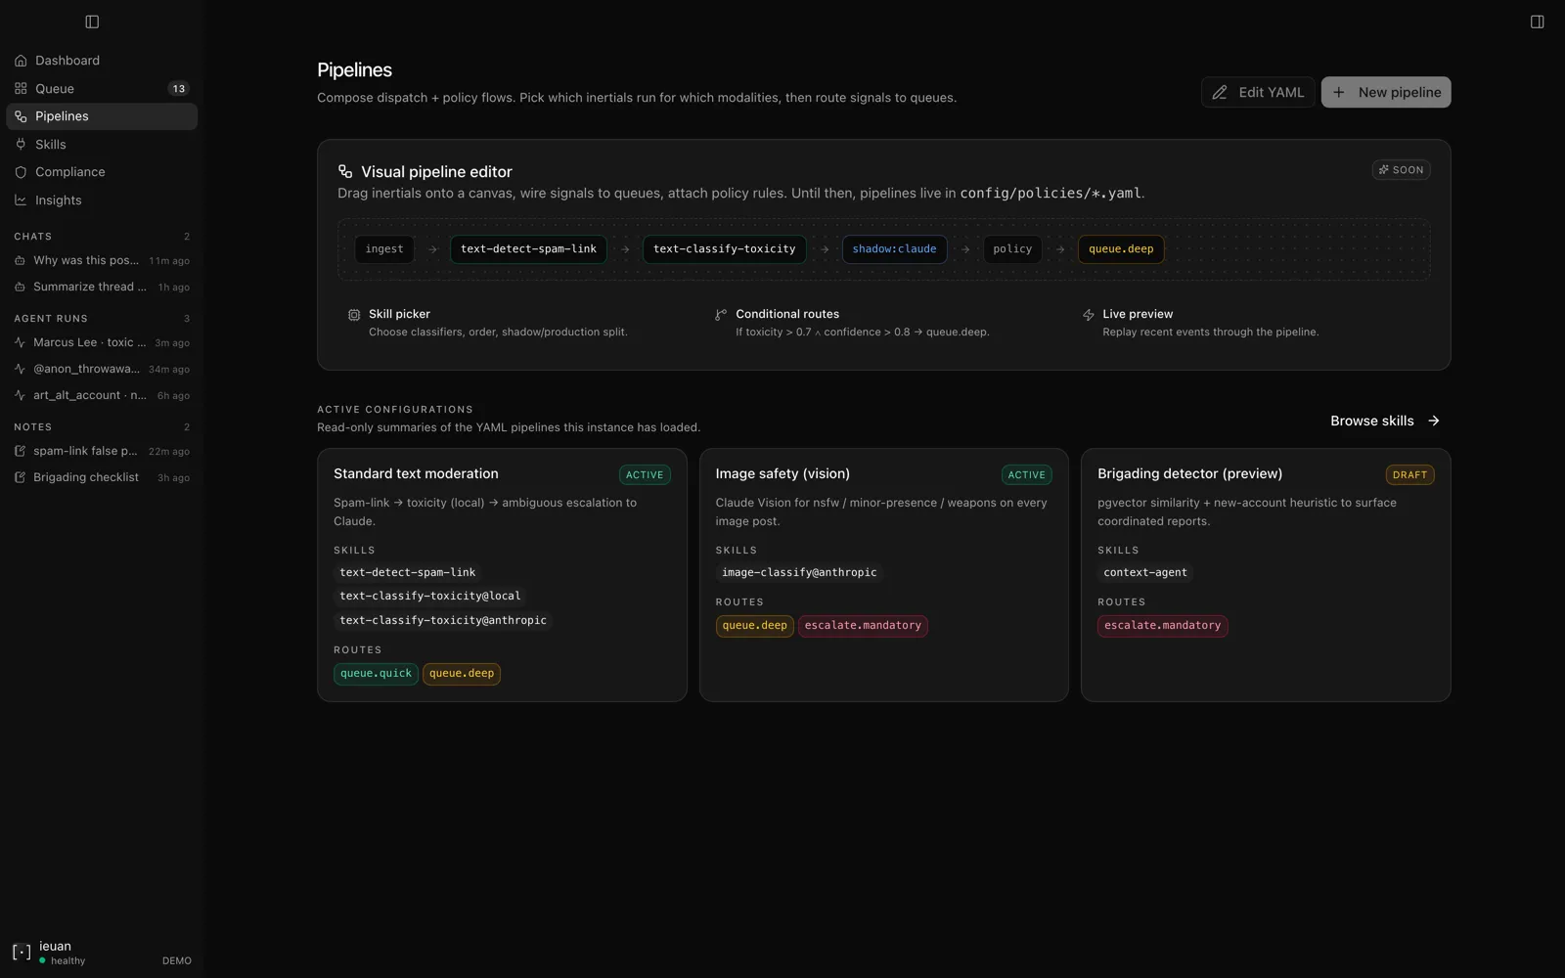This screenshot has width=1565, height=978.
Task: Open the @anon_throwawa agent run
Action: coord(102,369)
